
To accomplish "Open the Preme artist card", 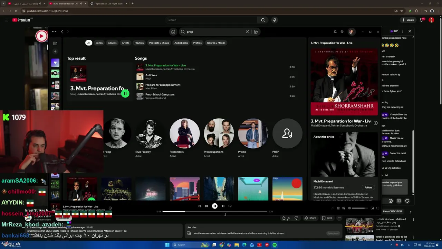I will 253,138.
